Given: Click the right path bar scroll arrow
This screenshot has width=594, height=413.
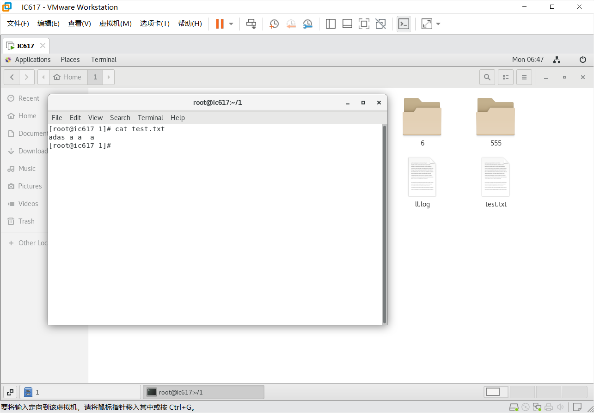Looking at the screenshot, I should click(109, 77).
